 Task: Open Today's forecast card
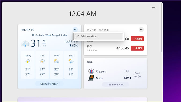(x=28, y=65)
